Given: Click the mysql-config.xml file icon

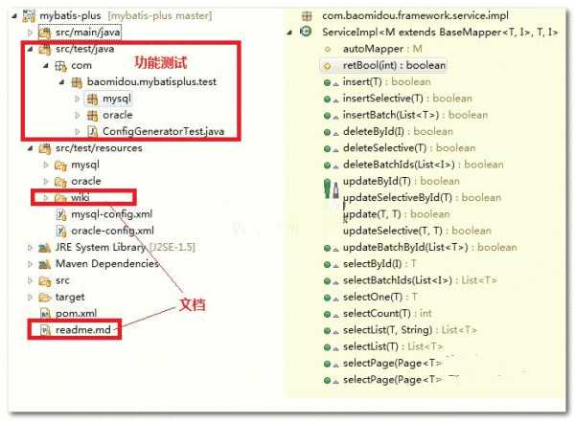Looking at the screenshot, I should coord(61,214).
